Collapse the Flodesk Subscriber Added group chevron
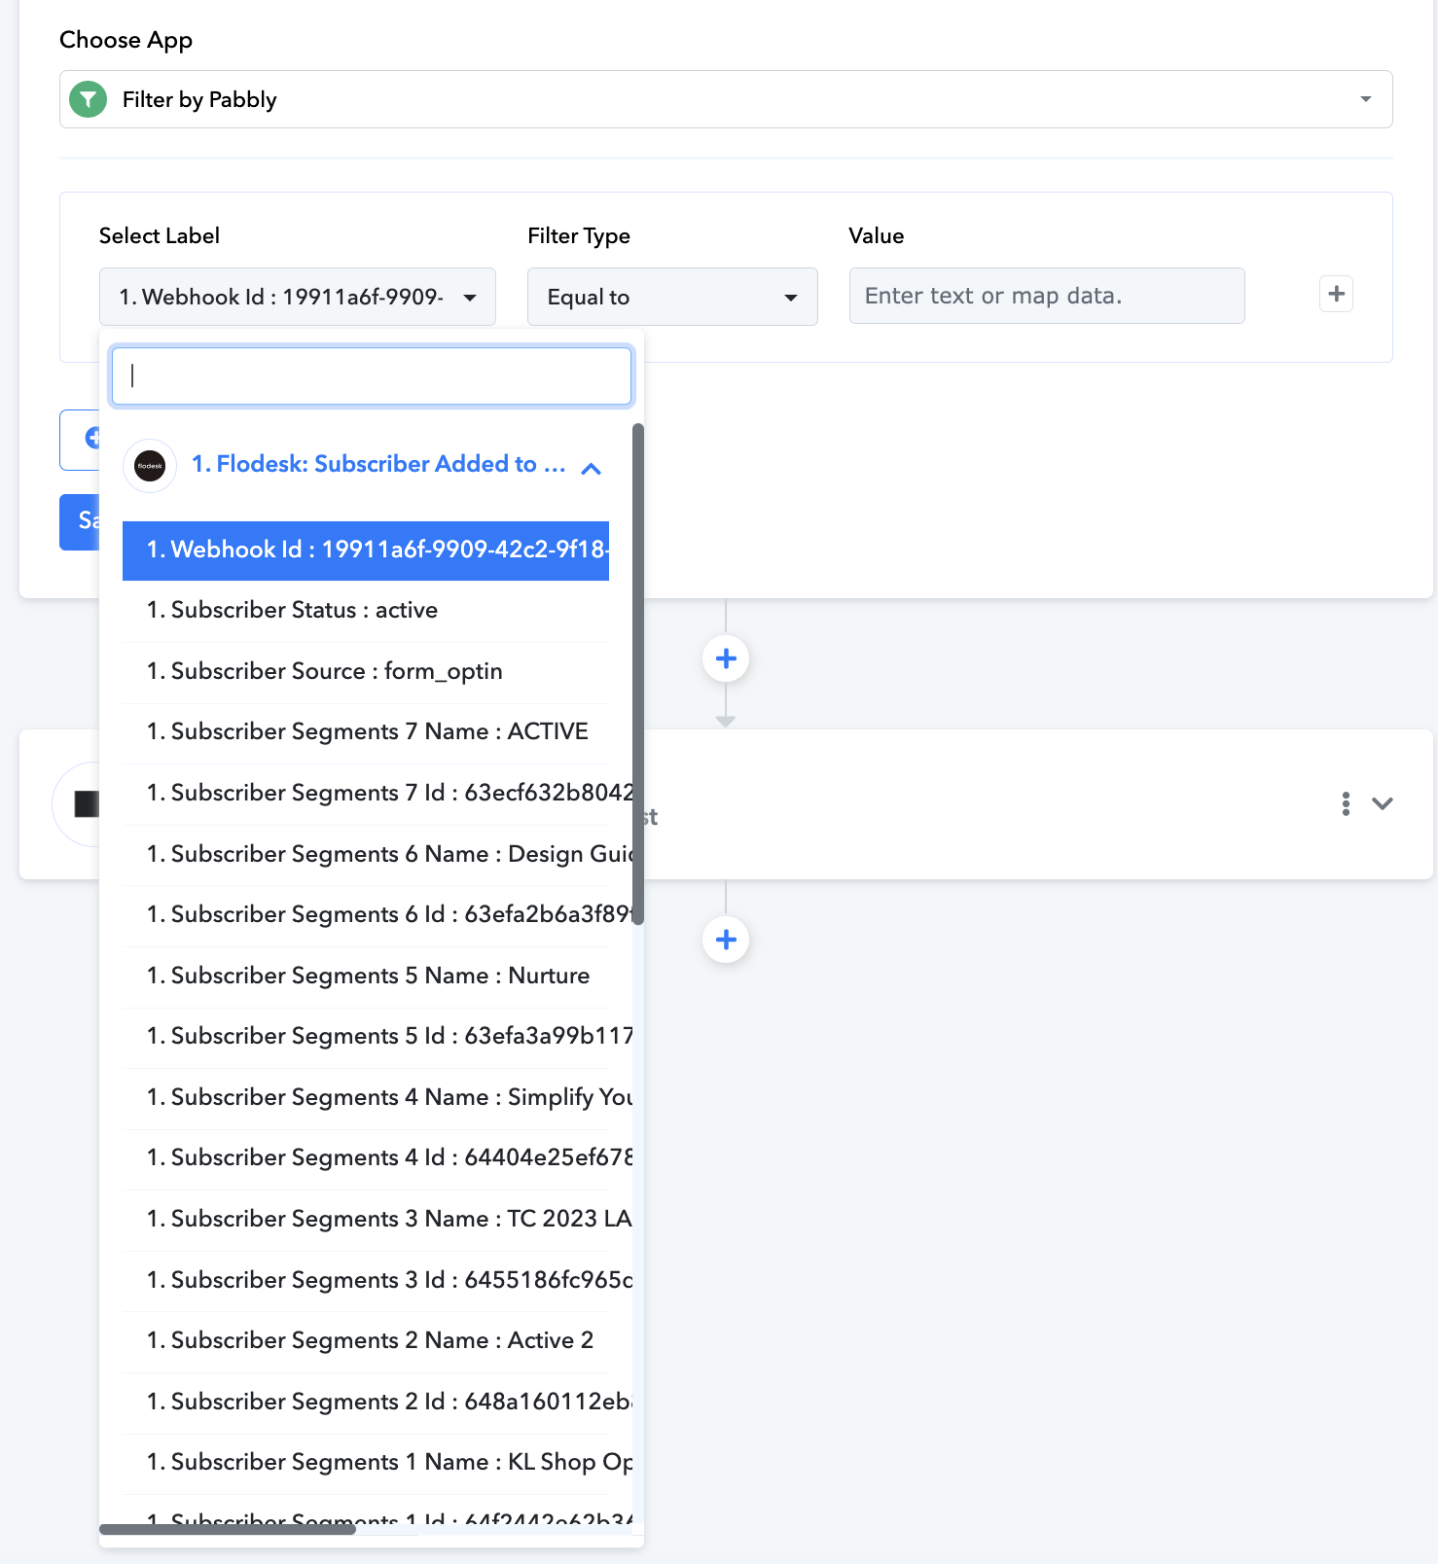The image size is (1438, 1564). (591, 469)
